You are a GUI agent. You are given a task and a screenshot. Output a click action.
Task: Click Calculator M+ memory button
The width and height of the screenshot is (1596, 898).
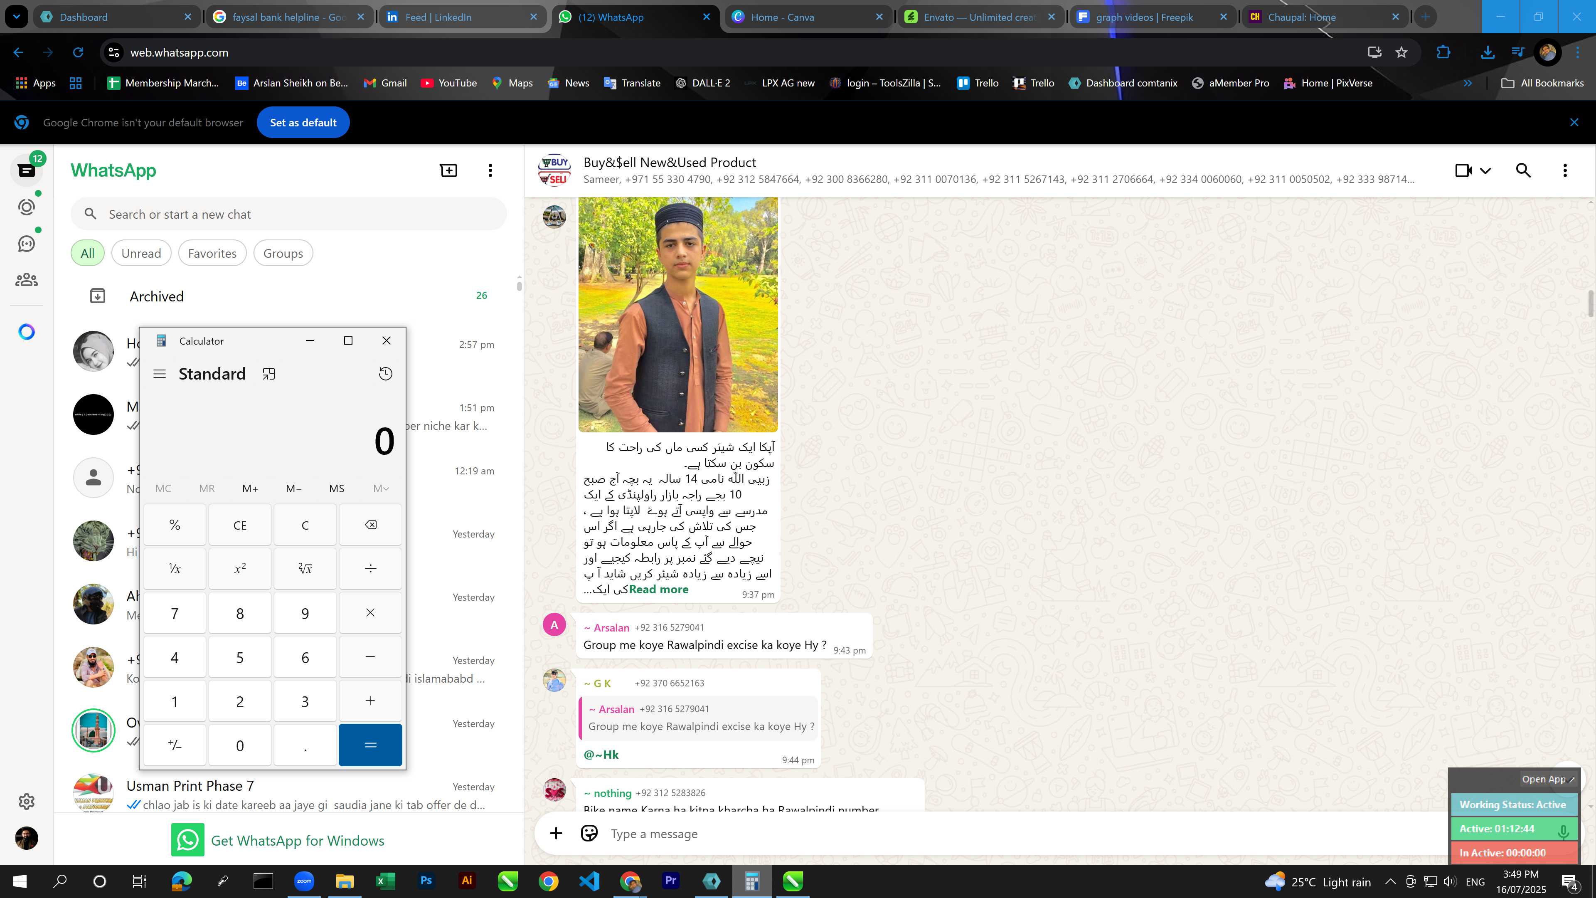(250, 488)
